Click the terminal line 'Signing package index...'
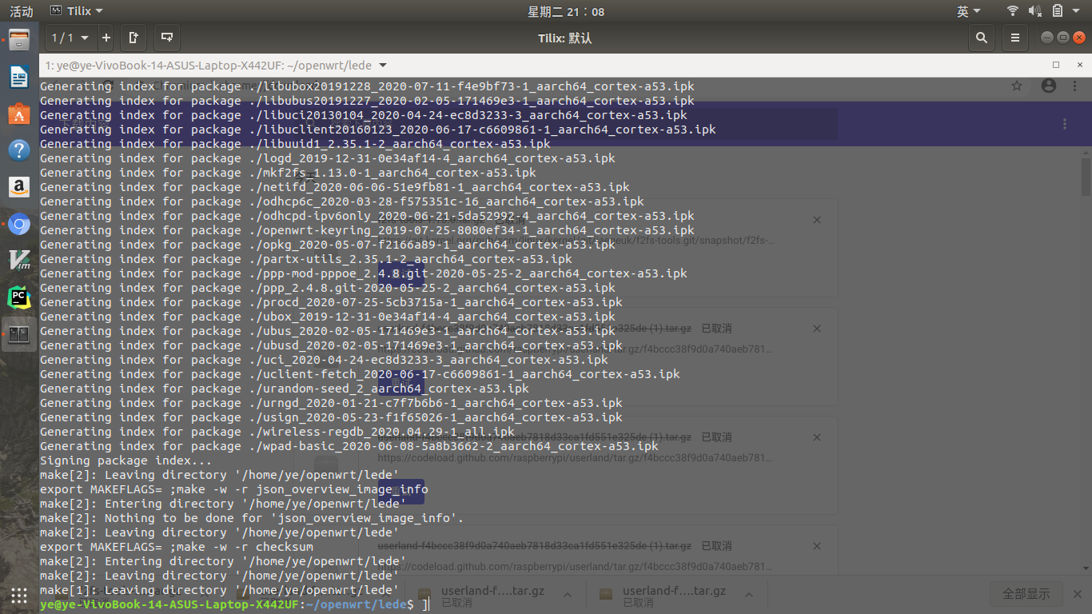Screen dimensions: 1092x614 pos(126,460)
